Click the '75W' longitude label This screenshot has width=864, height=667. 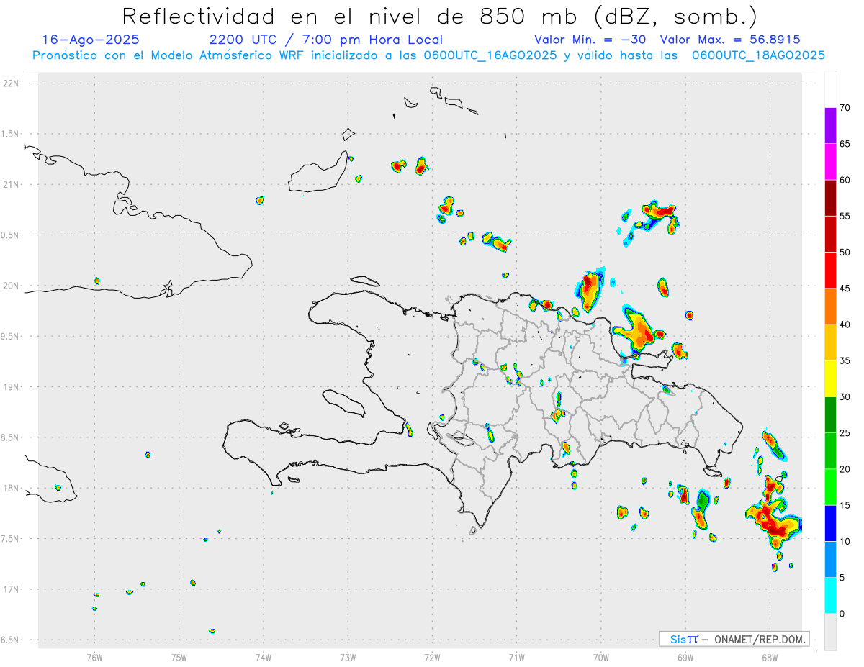tap(179, 657)
